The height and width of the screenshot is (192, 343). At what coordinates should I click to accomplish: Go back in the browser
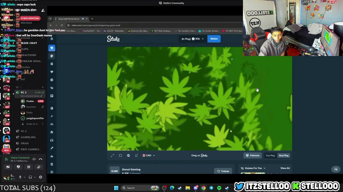pos(51,25)
